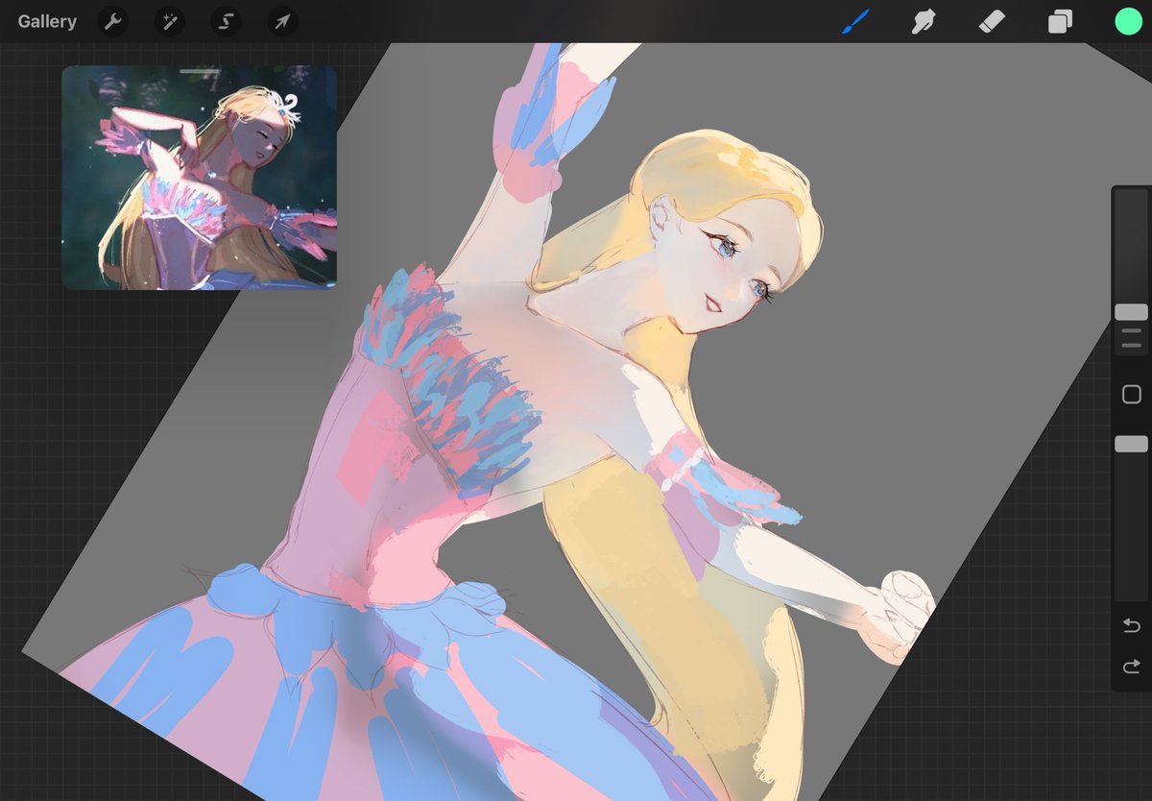The width and height of the screenshot is (1152, 801).
Task: Open the green active color swatch
Action: click(x=1128, y=22)
